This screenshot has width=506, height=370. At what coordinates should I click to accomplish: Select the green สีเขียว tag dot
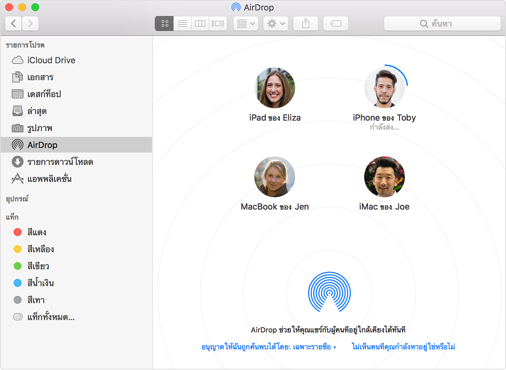click(17, 266)
